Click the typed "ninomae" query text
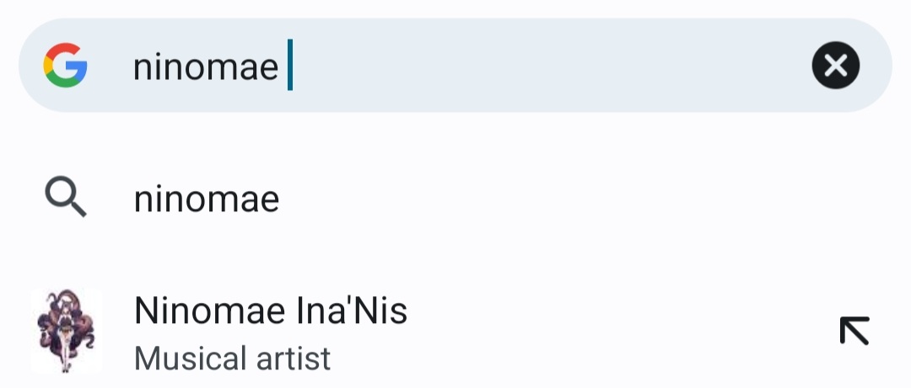This screenshot has width=911, height=388. (x=206, y=66)
